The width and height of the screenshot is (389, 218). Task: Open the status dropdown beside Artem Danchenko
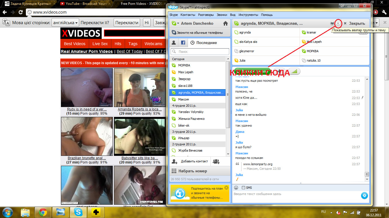(178, 24)
